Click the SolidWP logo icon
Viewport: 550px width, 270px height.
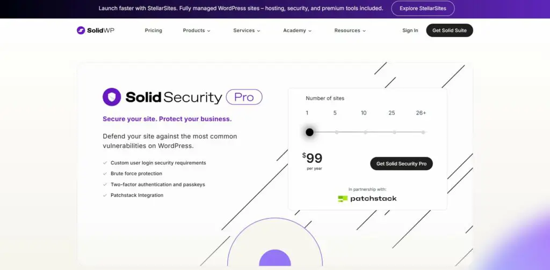pos(81,31)
